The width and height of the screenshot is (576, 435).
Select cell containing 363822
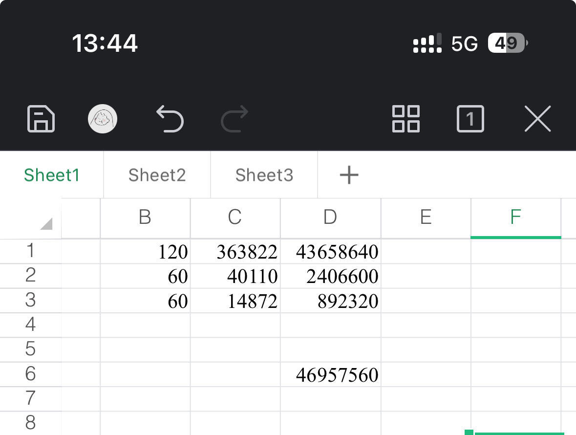235,251
